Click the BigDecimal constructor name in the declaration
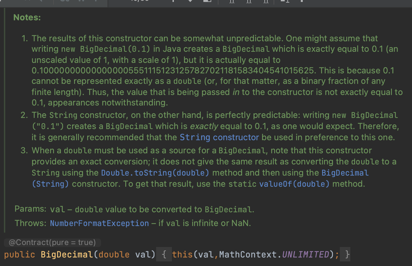This screenshot has width=412, height=266. (67, 255)
